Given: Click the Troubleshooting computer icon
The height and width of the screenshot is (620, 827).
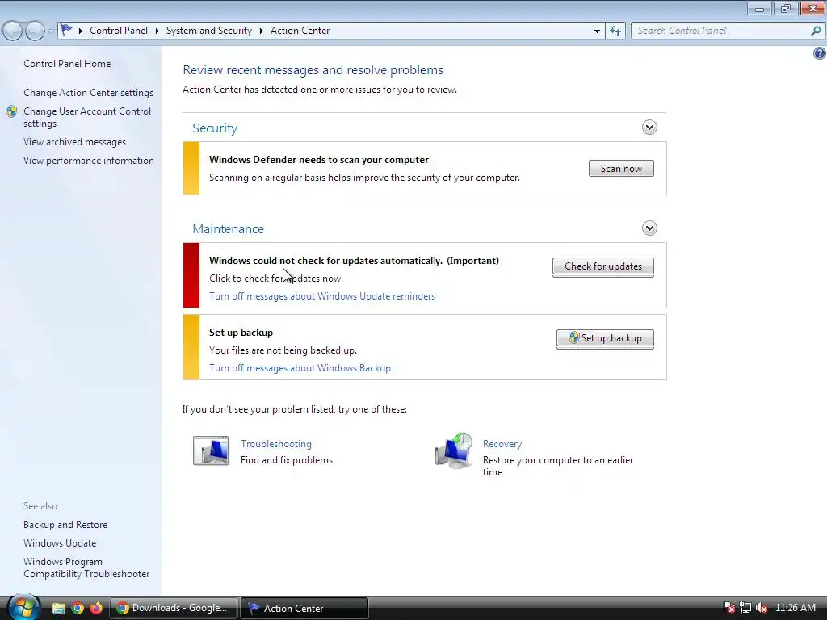Looking at the screenshot, I should (211, 450).
